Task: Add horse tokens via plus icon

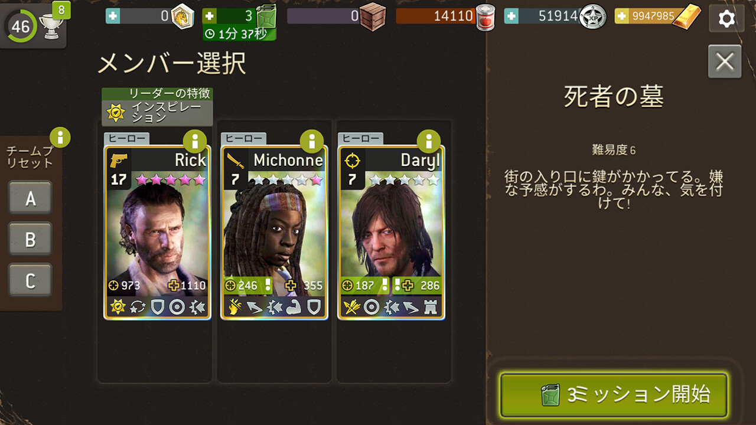Action: coord(112,16)
